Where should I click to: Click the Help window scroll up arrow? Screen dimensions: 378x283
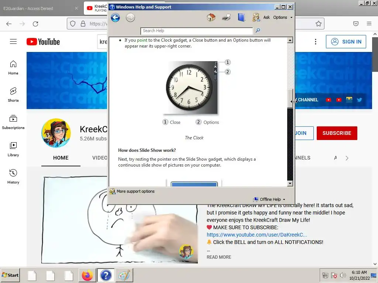(x=290, y=40)
